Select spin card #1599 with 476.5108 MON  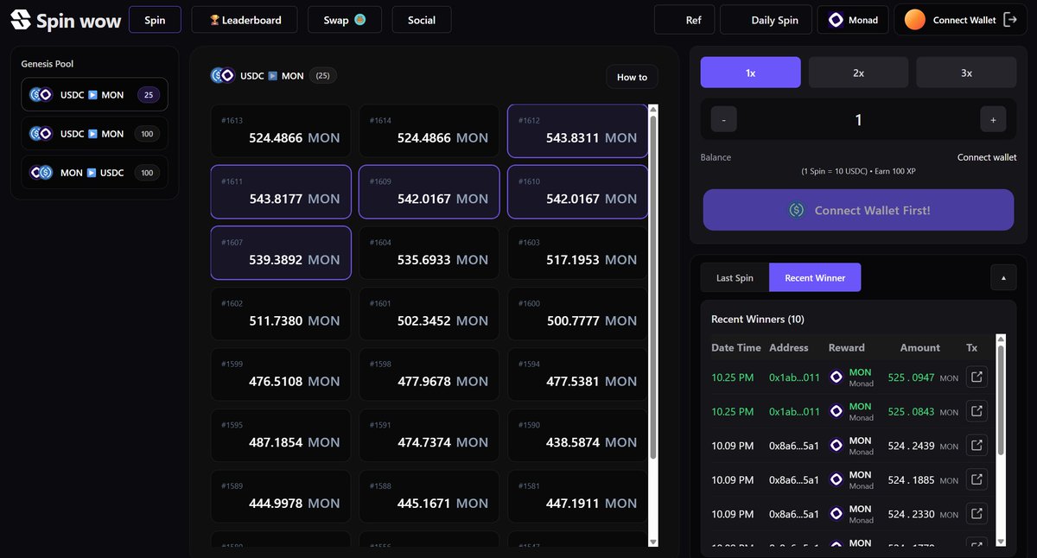281,375
